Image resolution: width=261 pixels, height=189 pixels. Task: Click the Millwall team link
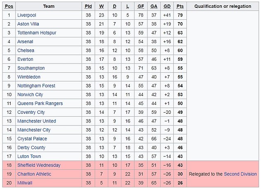[25, 183]
